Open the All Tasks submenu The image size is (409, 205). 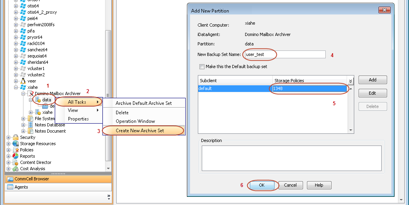click(x=78, y=102)
